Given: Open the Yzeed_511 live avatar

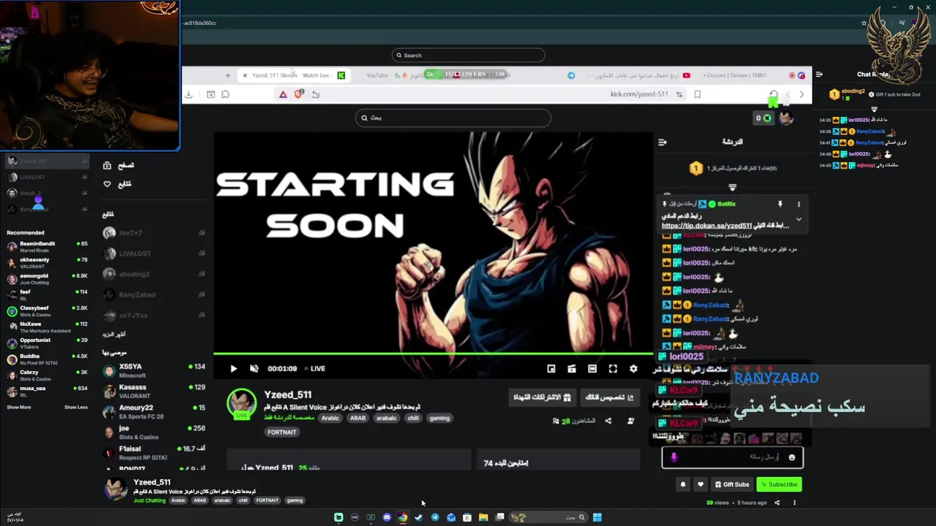Looking at the screenshot, I should (241, 404).
